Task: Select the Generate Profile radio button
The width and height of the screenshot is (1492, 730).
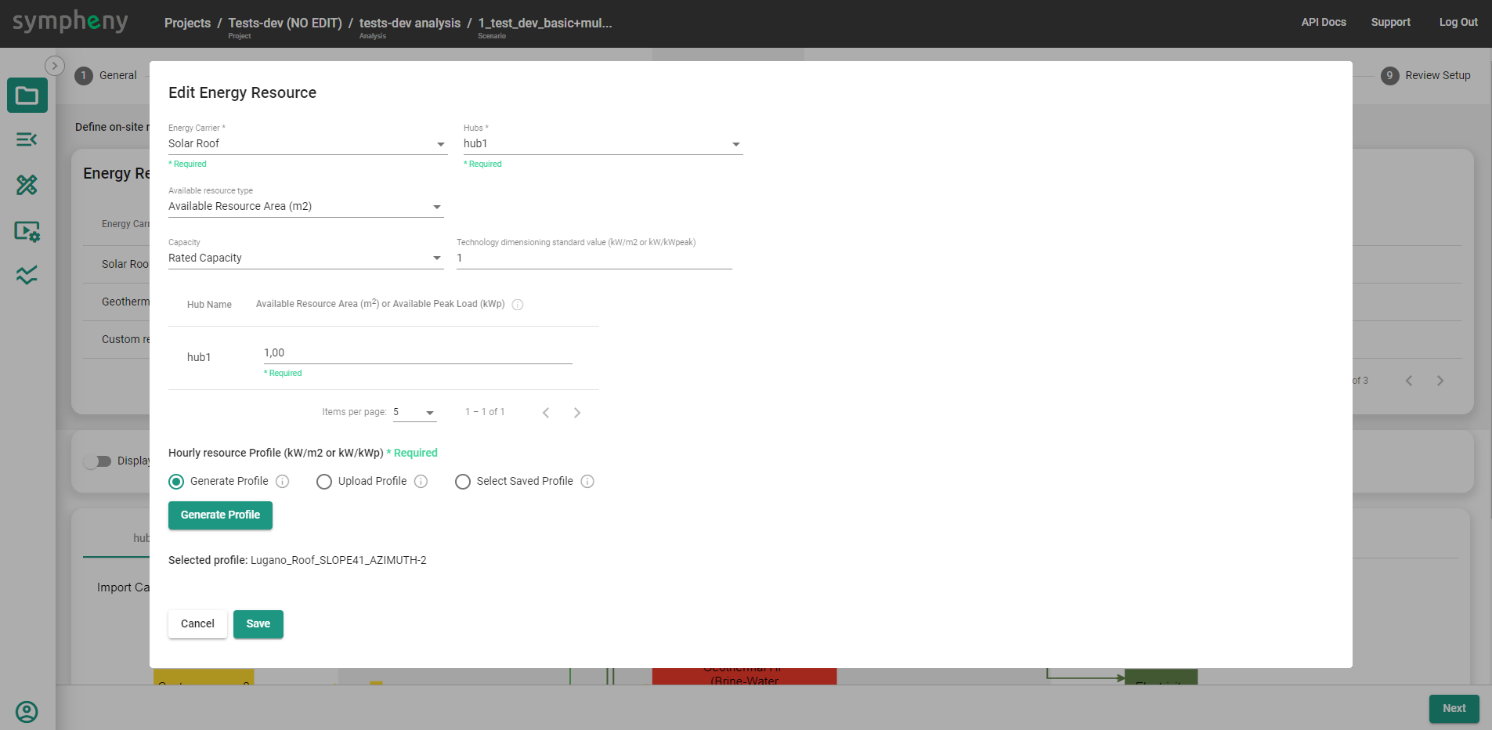Action: (x=176, y=482)
